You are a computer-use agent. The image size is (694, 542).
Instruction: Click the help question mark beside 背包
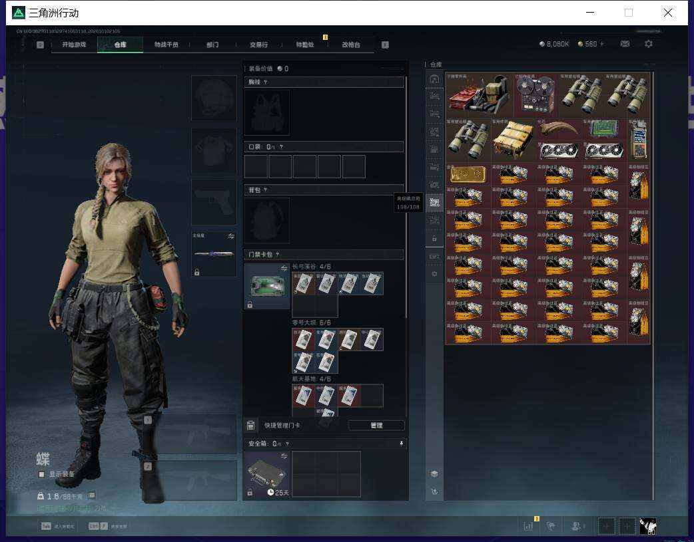pyautogui.click(x=265, y=190)
